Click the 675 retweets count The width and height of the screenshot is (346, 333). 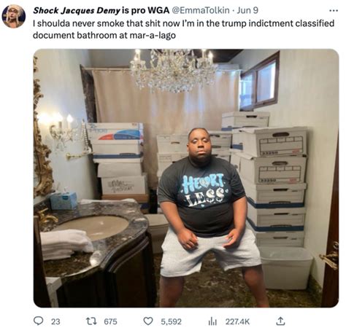click(x=110, y=321)
